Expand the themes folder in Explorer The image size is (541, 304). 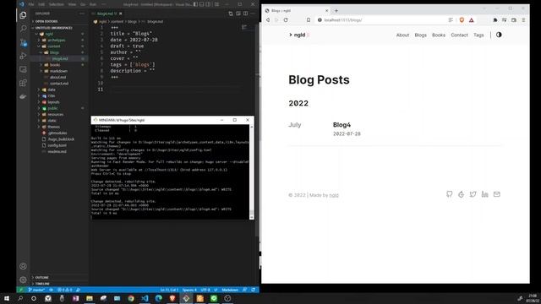tap(59, 127)
